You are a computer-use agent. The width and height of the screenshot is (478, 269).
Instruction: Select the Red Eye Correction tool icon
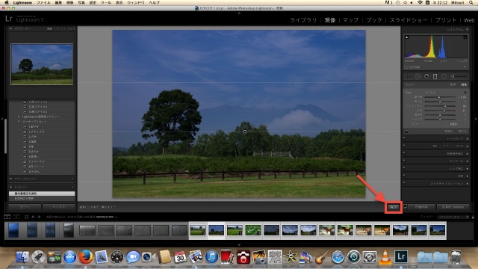[x=426, y=76]
